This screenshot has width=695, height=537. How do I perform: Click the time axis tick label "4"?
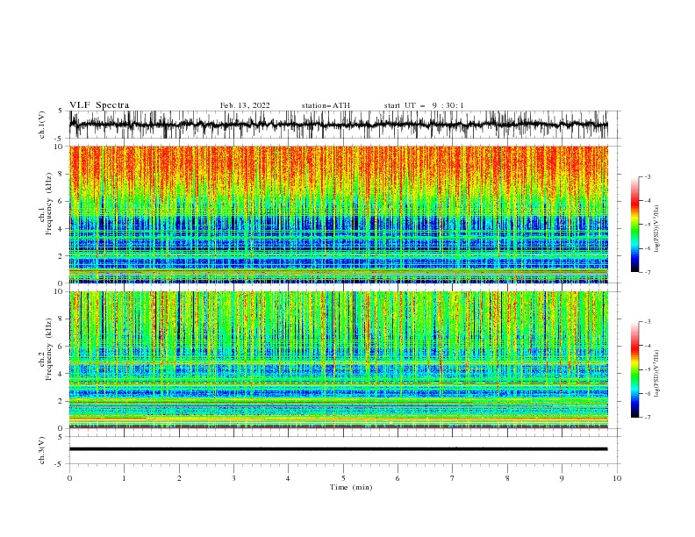[x=288, y=478]
